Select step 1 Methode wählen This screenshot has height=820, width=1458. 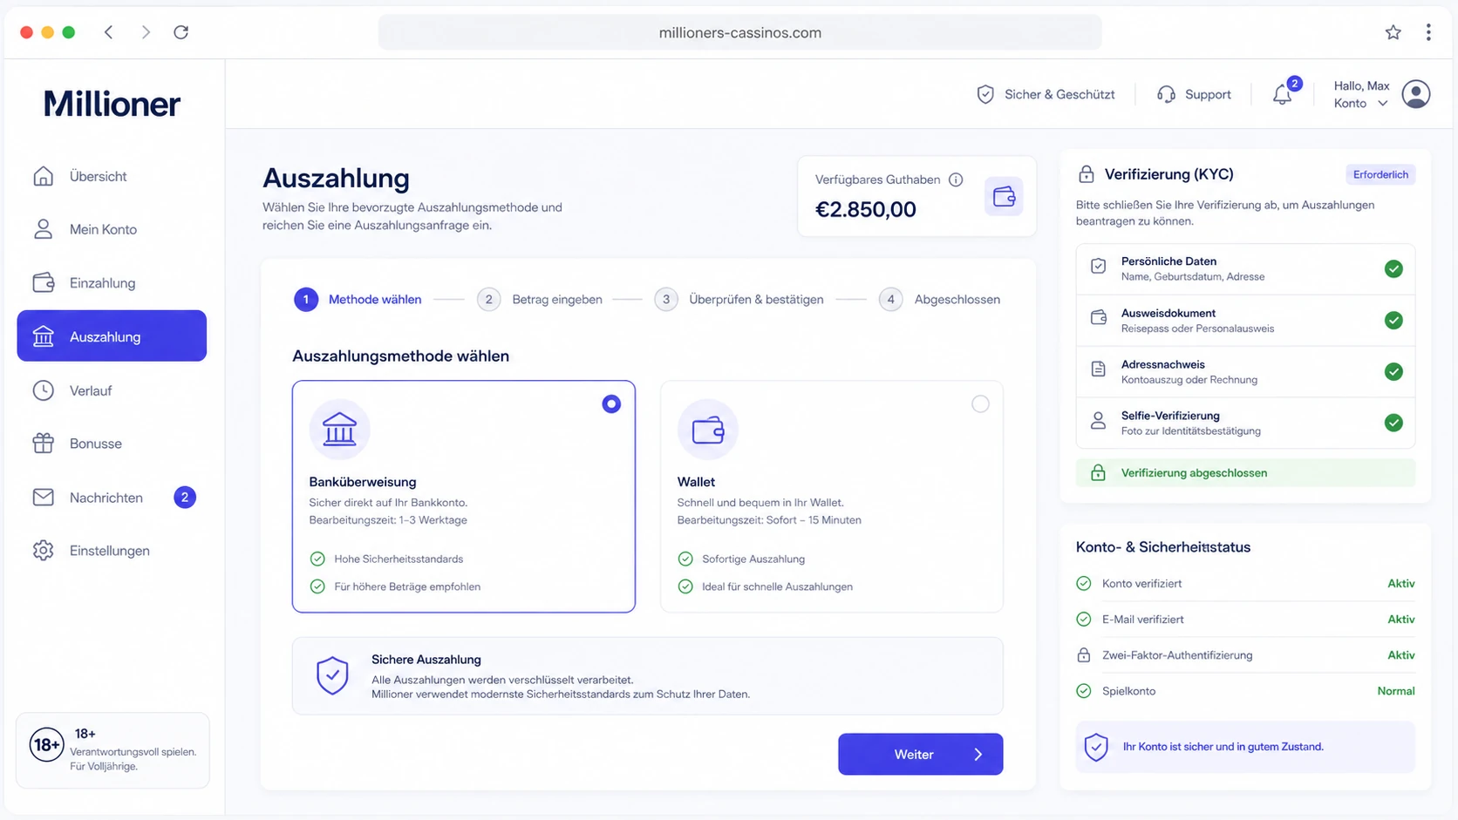358,300
